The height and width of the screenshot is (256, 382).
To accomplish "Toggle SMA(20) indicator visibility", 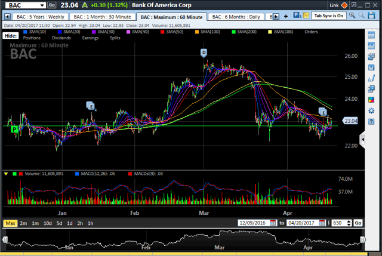I will coord(69,32).
